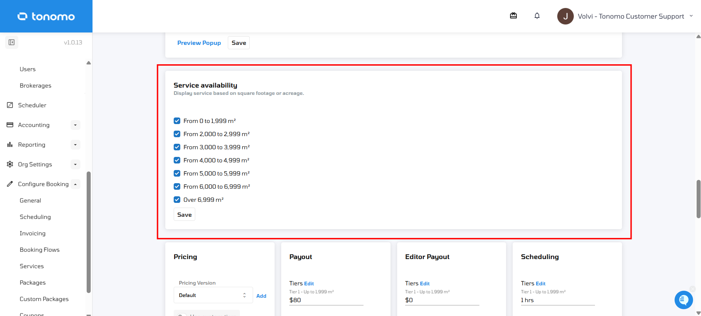This screenshot has height=316, width=701.
Task: Click the Accounting card icon
Action: tap(10, 125)
